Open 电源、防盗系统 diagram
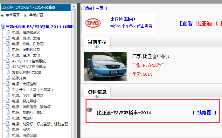This screenshot has height=138, width=222. [24, 135]
